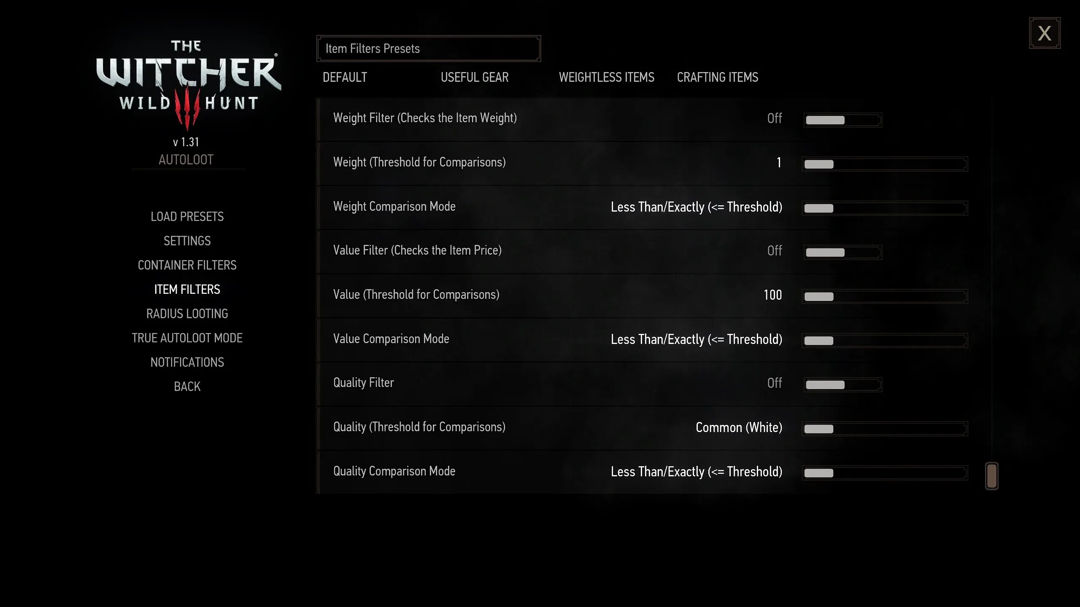
Task: Click the SETTINGS nav icon
Action: click(x=186, y=241)
